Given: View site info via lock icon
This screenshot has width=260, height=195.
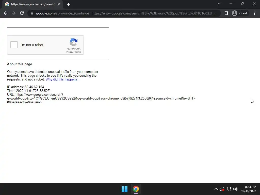Looking at the screenshot, I should pyautogui.click(x=32, y=13).
